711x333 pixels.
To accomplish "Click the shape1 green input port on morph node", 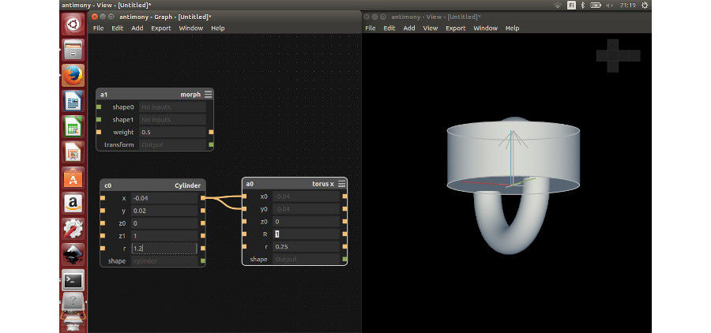I will point(99,120).
